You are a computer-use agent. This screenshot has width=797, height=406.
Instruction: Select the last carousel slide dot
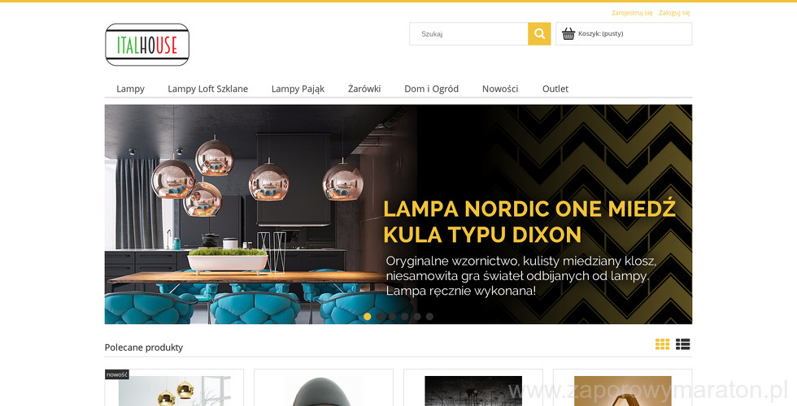(429, 316)
